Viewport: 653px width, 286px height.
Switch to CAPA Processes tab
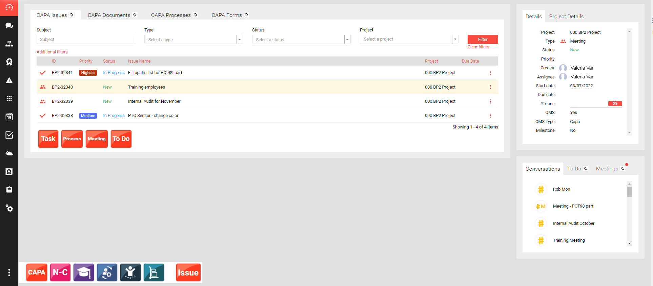171,15
